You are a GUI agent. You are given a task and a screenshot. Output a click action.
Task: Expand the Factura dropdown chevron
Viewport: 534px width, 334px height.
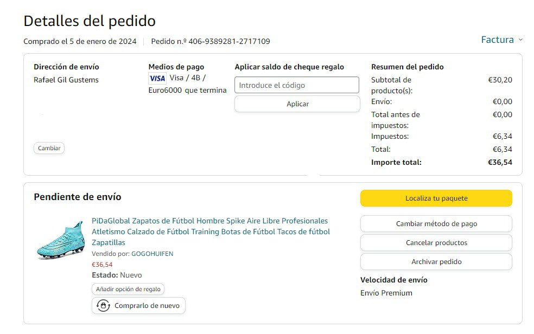click(520, 40)
